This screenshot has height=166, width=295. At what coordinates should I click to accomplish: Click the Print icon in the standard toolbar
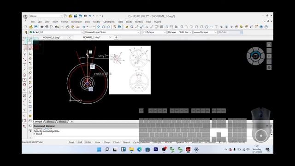pyautogui.click(x=42, y=27)
